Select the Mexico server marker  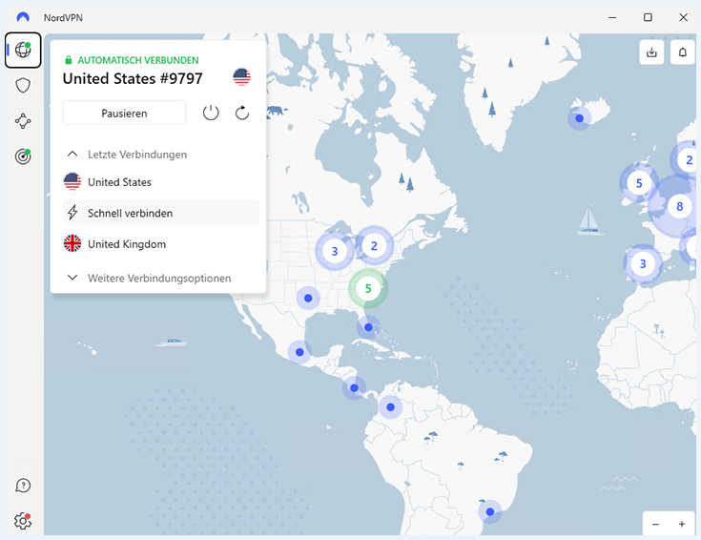click(299, 352)
